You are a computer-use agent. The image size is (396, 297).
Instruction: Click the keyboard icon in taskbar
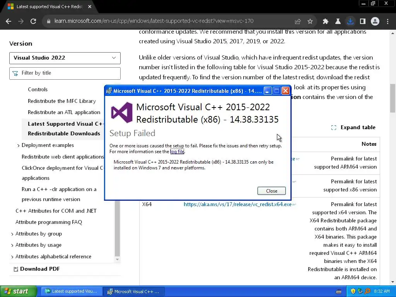(339, 292)
